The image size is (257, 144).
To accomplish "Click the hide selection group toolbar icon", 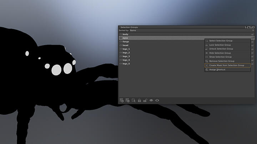I will pos(151,100).
